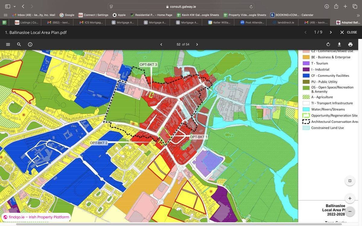Open the Safari sidebar dropdown arrow
Screen dimensions: 362x226
pyautogui.click(x=14, y=6)
